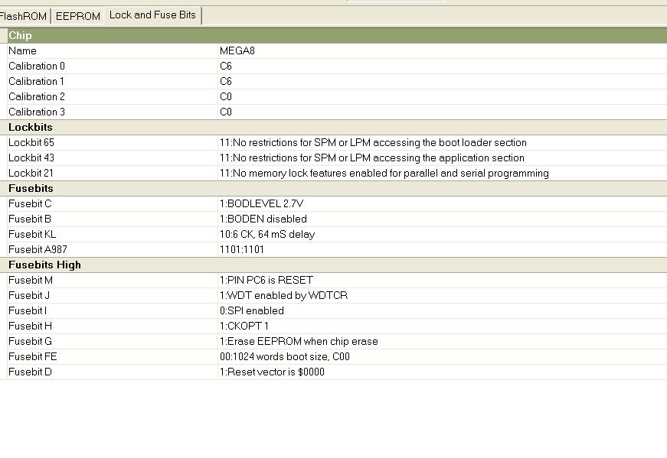Open the Lockbit 43 application section setting
The width and height of the screenshot is (667, 458).
[371, 158]
